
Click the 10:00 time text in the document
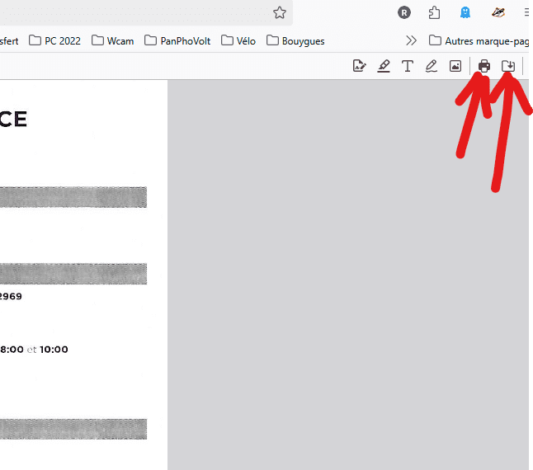tap(54, 350)
